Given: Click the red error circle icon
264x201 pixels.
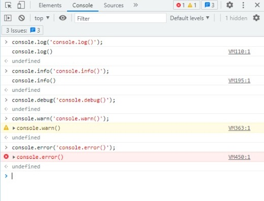Looking at the screenshot, I should [6, 156].
